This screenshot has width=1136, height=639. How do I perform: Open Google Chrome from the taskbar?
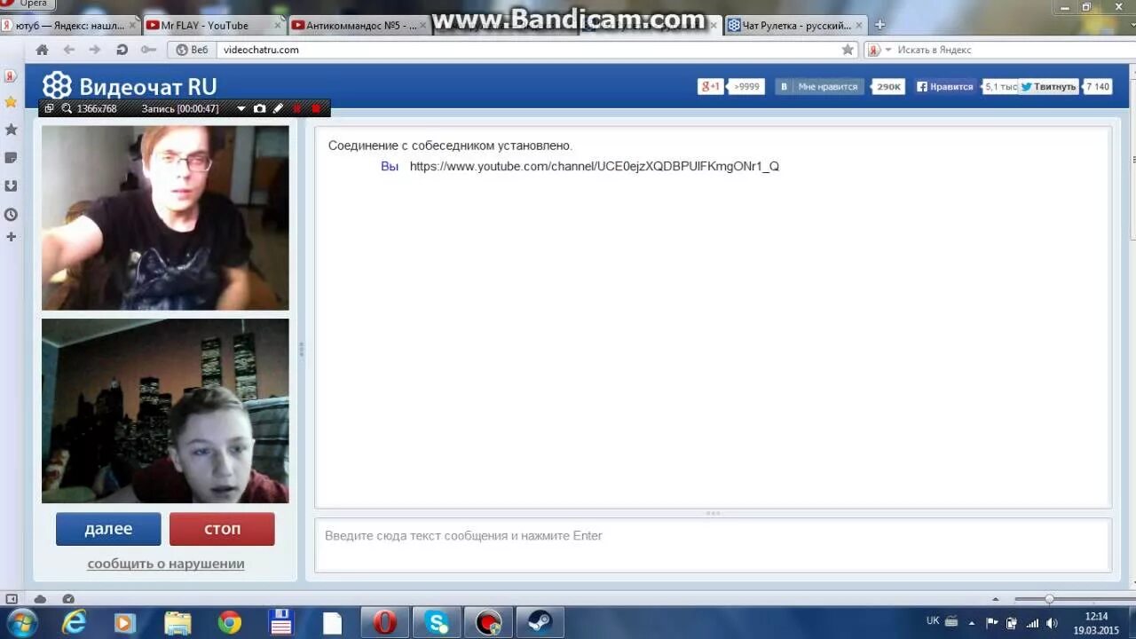(229, 623)
